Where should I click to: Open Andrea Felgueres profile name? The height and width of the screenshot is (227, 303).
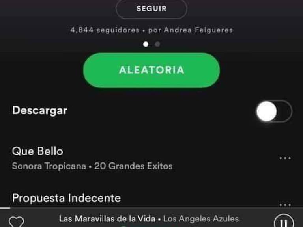coord(198,30)
